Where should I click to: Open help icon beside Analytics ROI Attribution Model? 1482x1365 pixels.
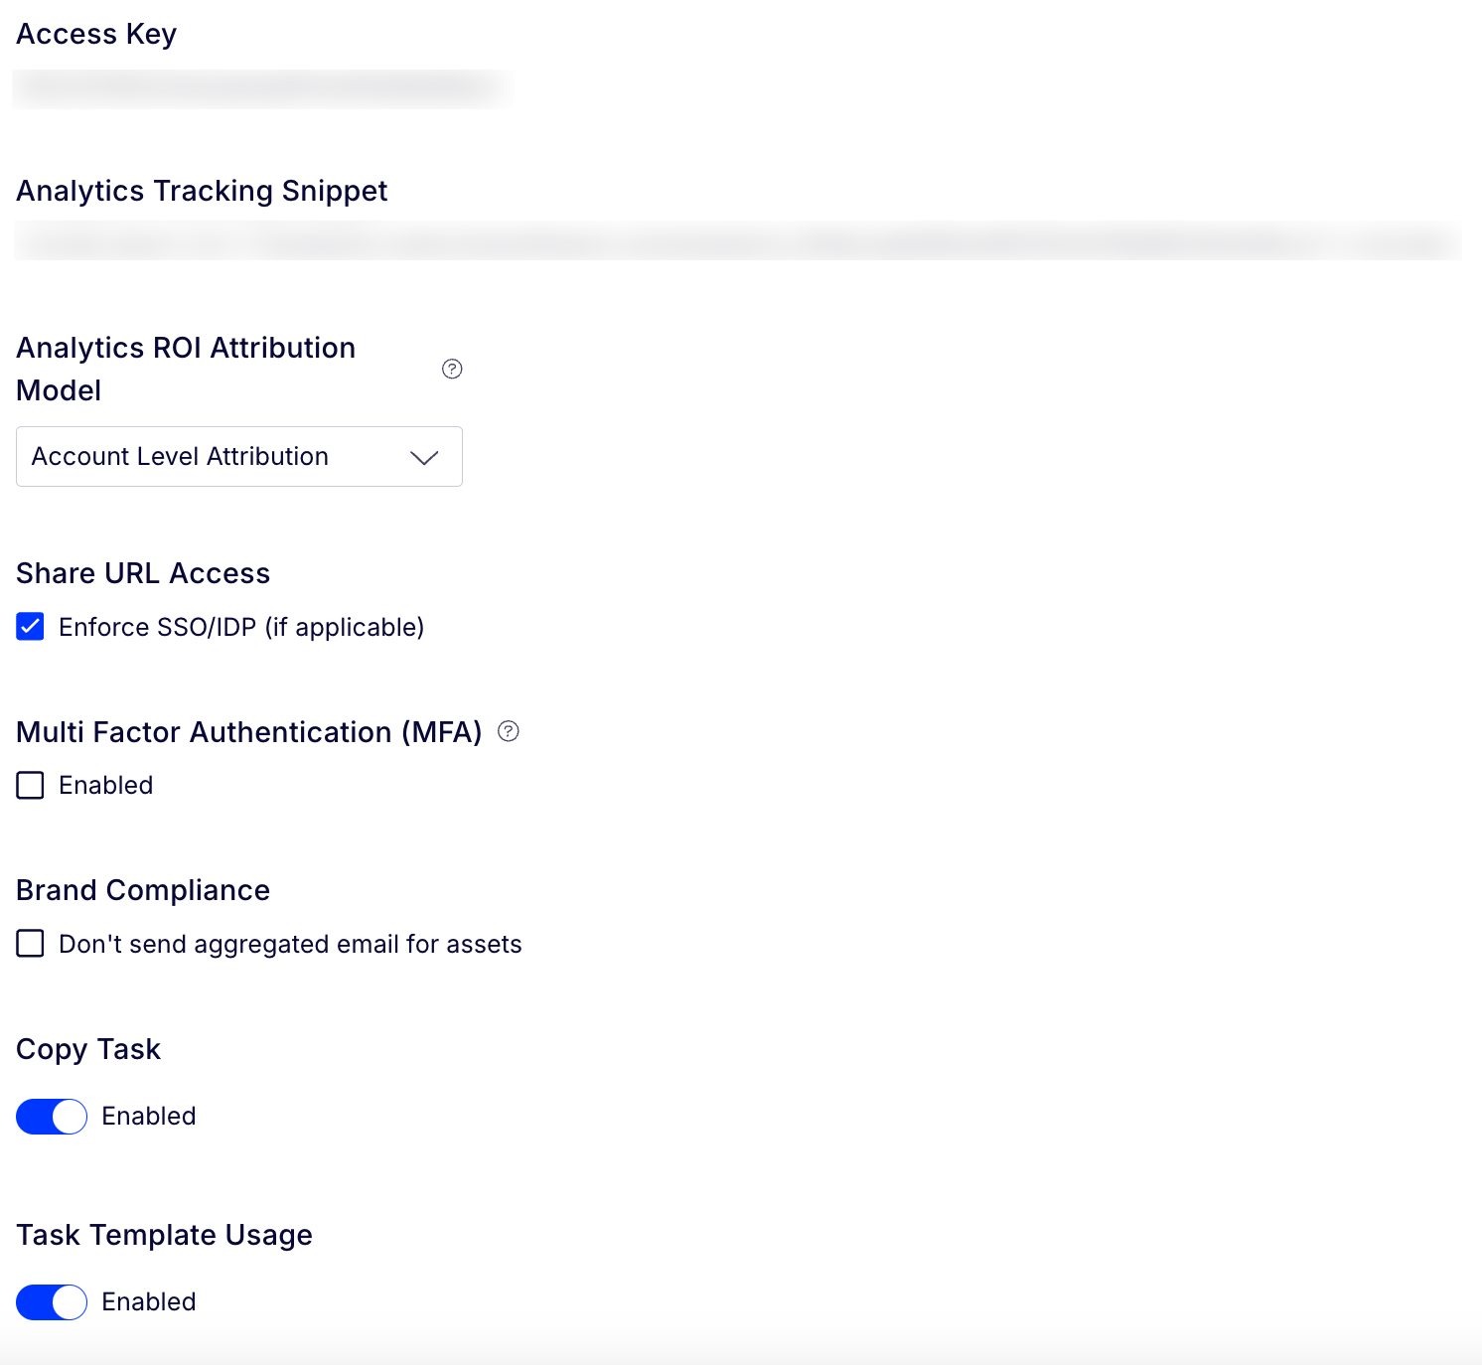(452, 369)
